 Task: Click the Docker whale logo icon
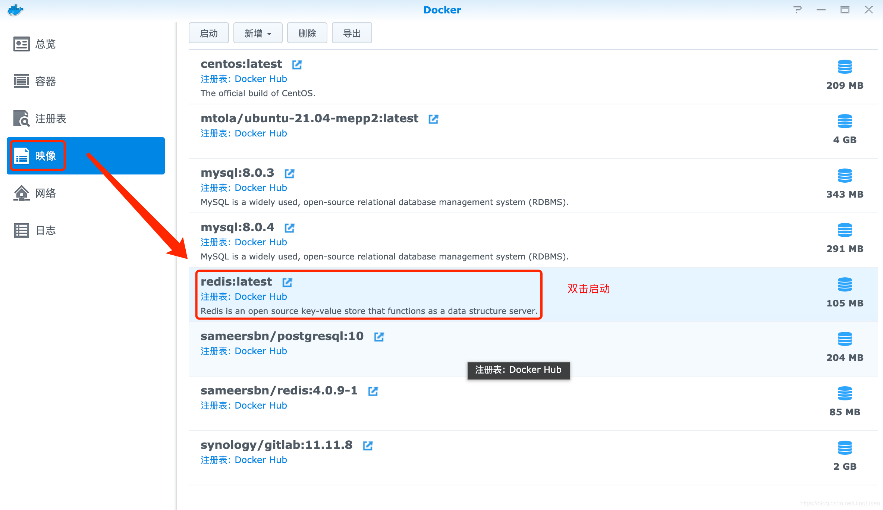[15, 10]
